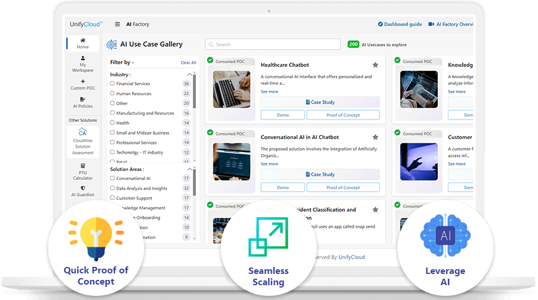Click See more under Healthcare Chatbot
Viewport: 538px width, 300px height.
coord(269,92)
